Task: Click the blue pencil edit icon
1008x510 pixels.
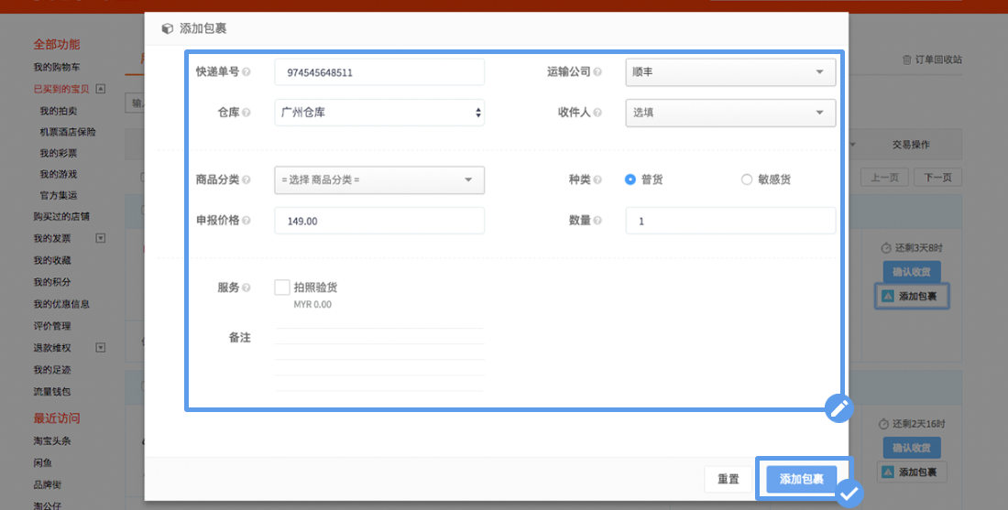Action: click(838, 408)
